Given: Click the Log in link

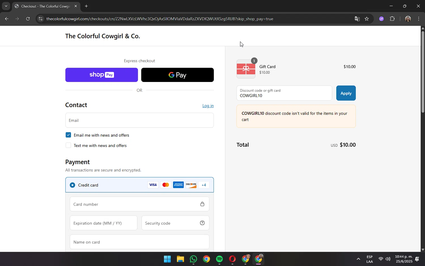Looking at the screenshot, I should 208,105.
